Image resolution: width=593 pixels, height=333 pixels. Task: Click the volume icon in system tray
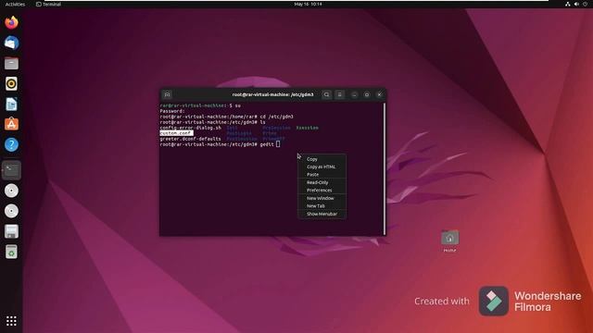[x=576, y=4]
